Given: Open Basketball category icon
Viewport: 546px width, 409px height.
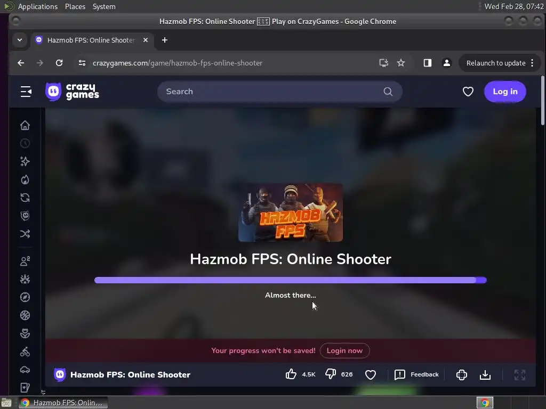Looking at the screenshot, I should [25, 315].
